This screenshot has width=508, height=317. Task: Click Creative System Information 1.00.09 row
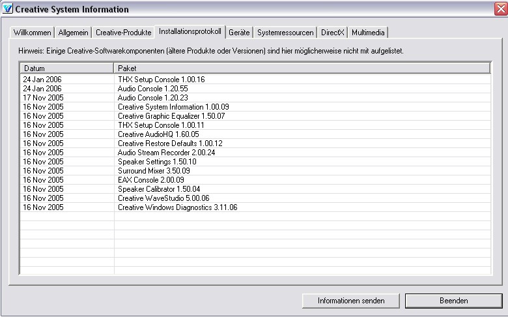click(255, 107)
